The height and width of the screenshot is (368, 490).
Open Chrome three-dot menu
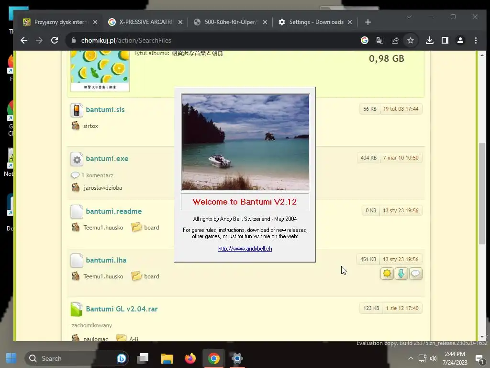pos(476,40)
